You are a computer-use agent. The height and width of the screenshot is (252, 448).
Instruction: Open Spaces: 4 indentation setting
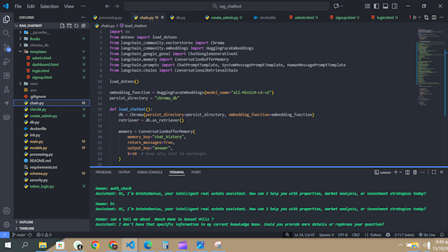(x=326, y=235)
